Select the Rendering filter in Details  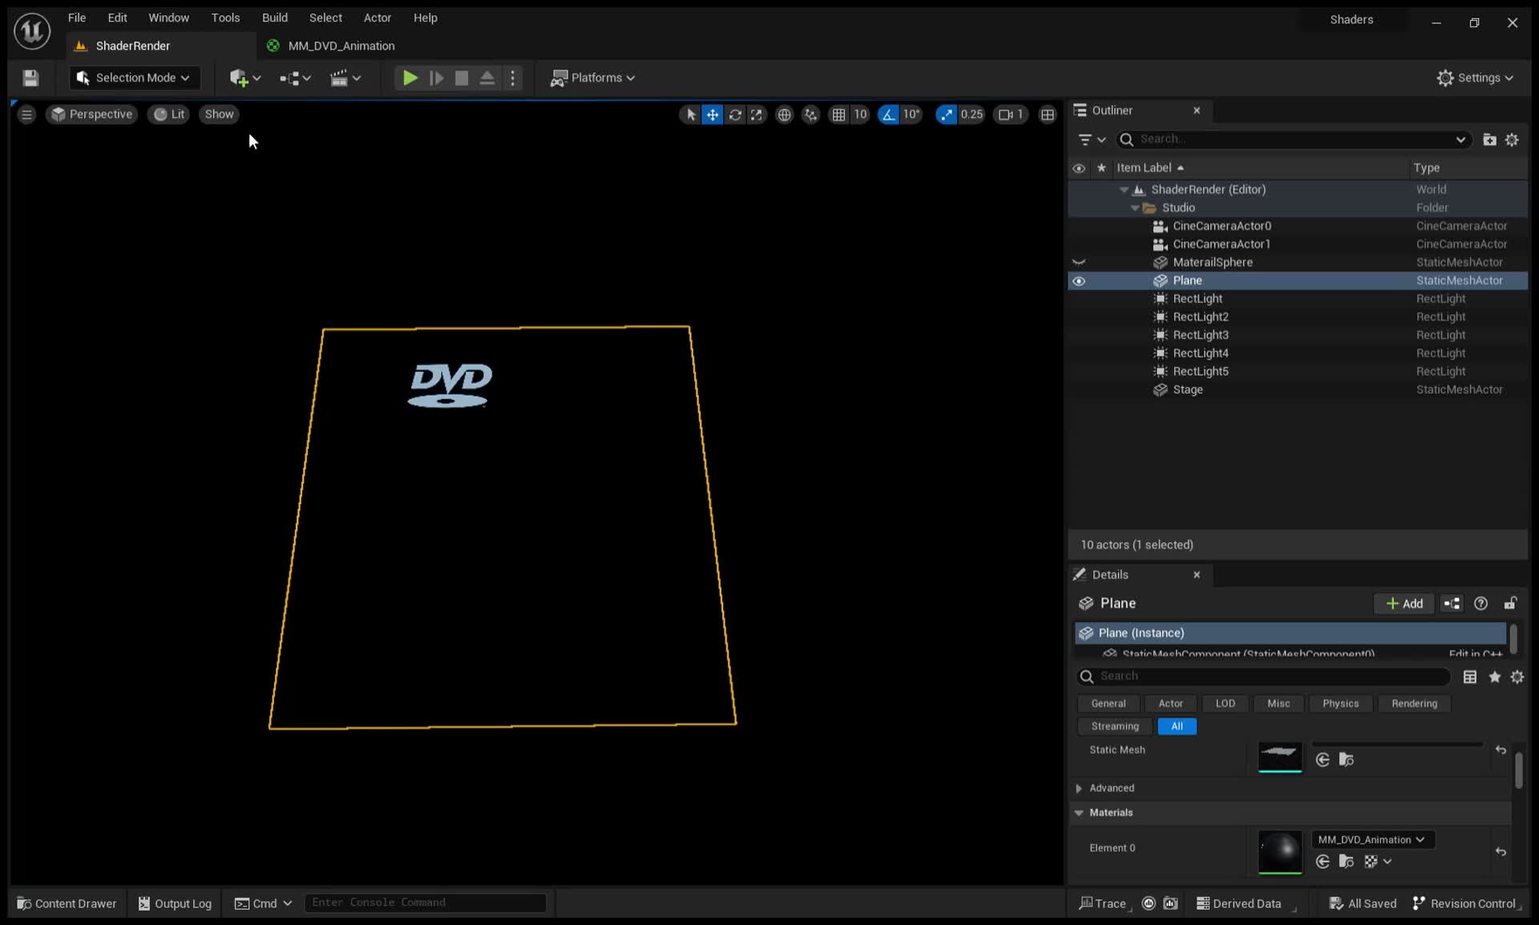(x=1414, y=704)
